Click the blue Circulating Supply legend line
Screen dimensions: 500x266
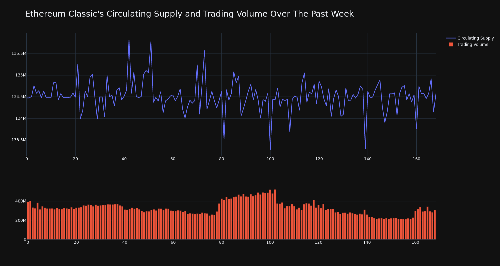(x=451, y=38)
